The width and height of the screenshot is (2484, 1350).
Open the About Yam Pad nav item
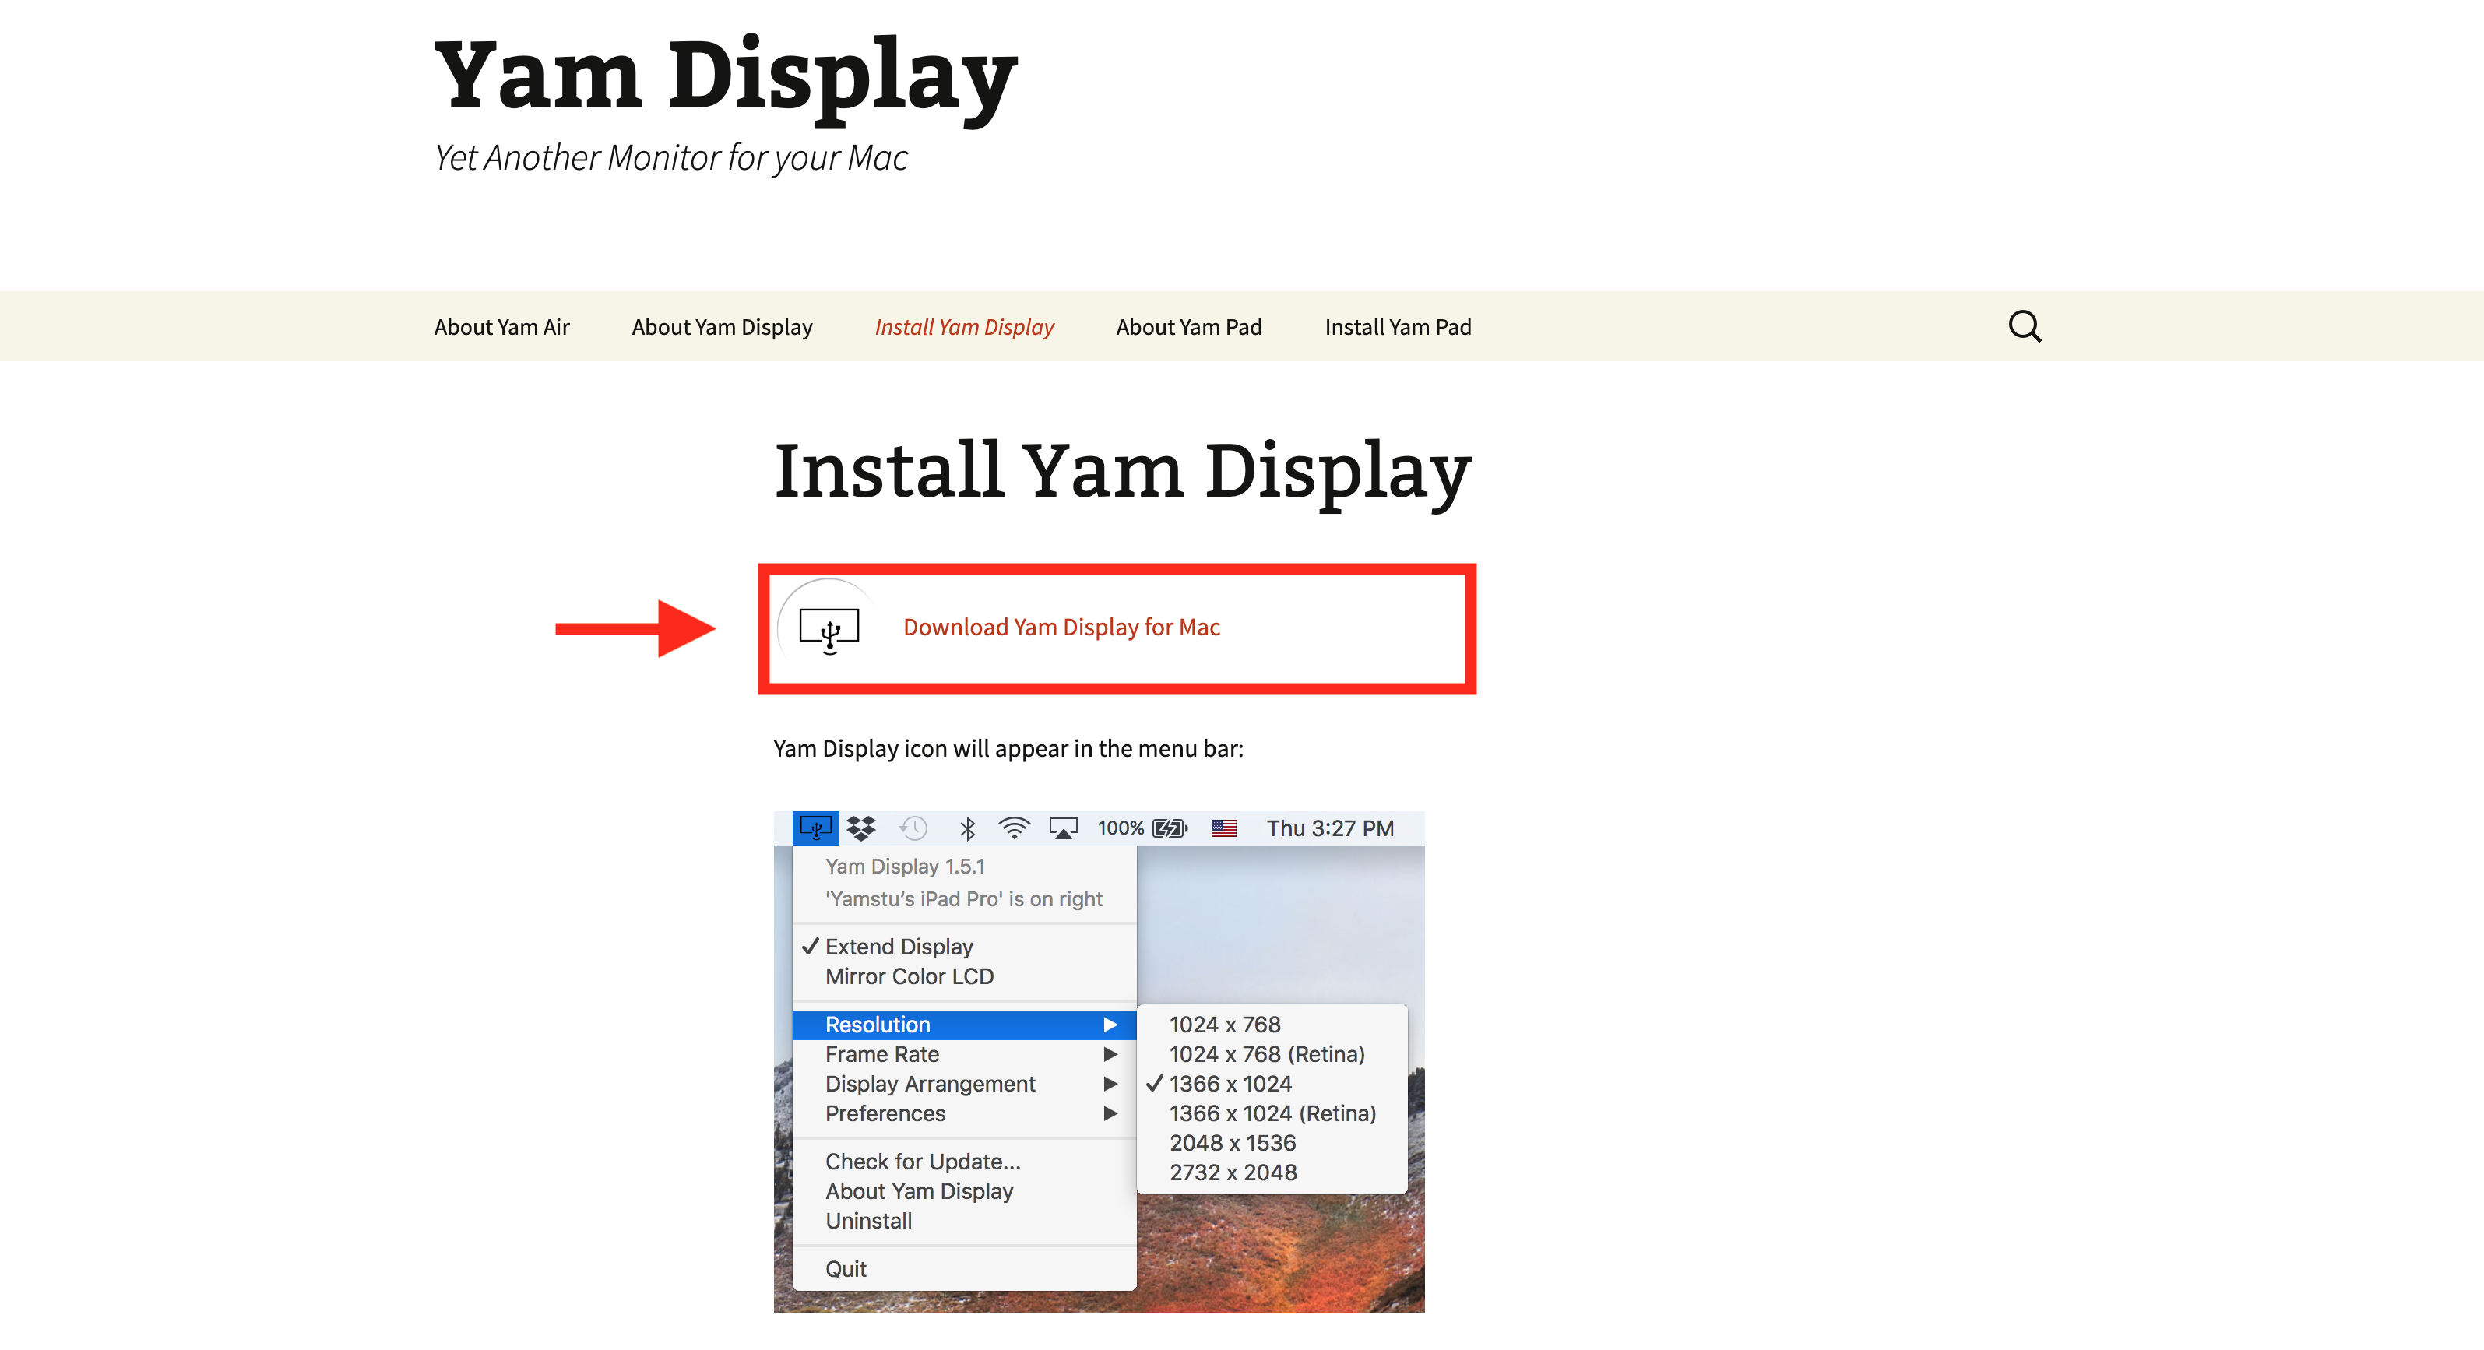(1189, 327)
